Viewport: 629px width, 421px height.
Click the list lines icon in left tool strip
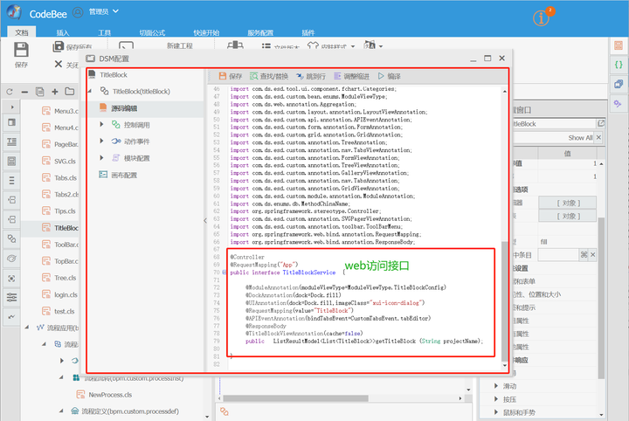11,181
